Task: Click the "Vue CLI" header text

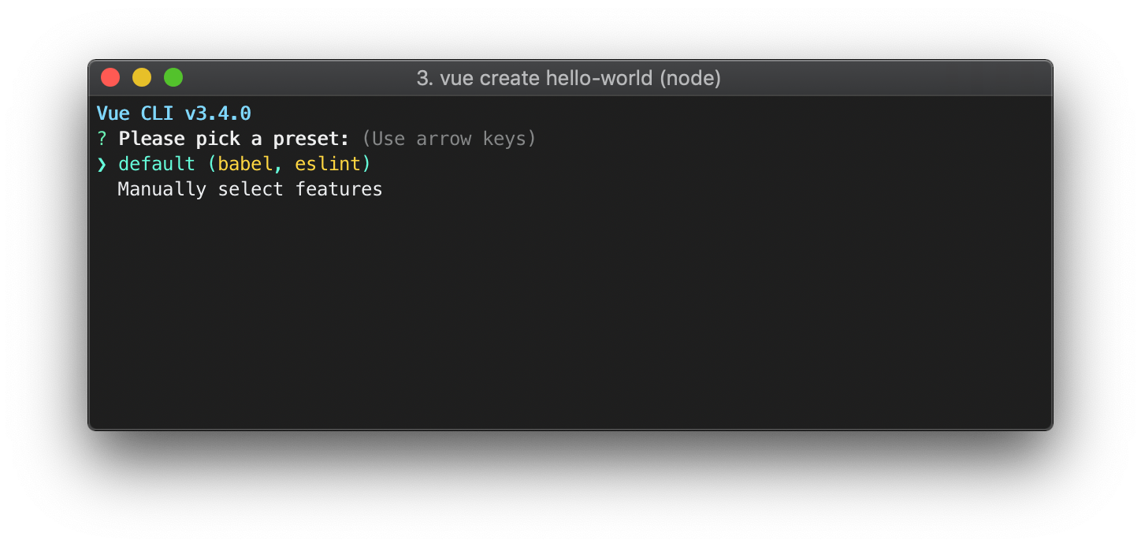Action: 135,113
